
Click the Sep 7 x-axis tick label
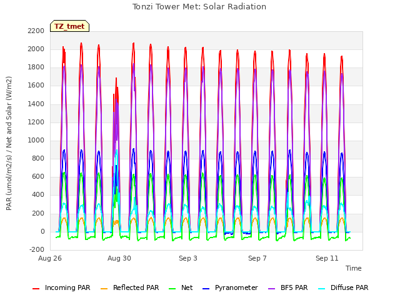click(x=257, y=258)
